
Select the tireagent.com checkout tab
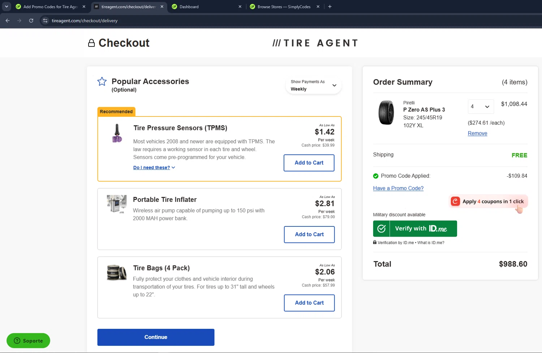point(128,6)
